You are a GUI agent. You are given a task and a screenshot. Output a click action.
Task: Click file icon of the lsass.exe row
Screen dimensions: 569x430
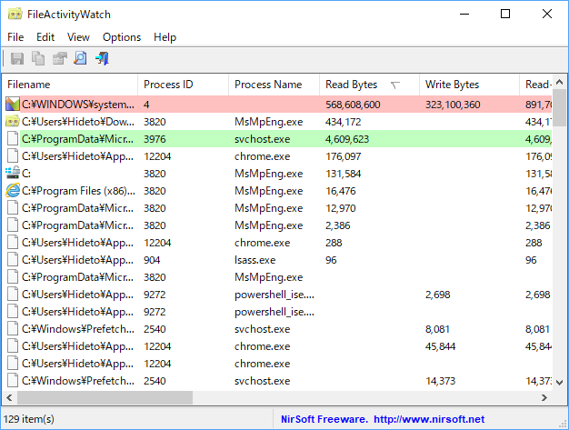click(13, 259)
